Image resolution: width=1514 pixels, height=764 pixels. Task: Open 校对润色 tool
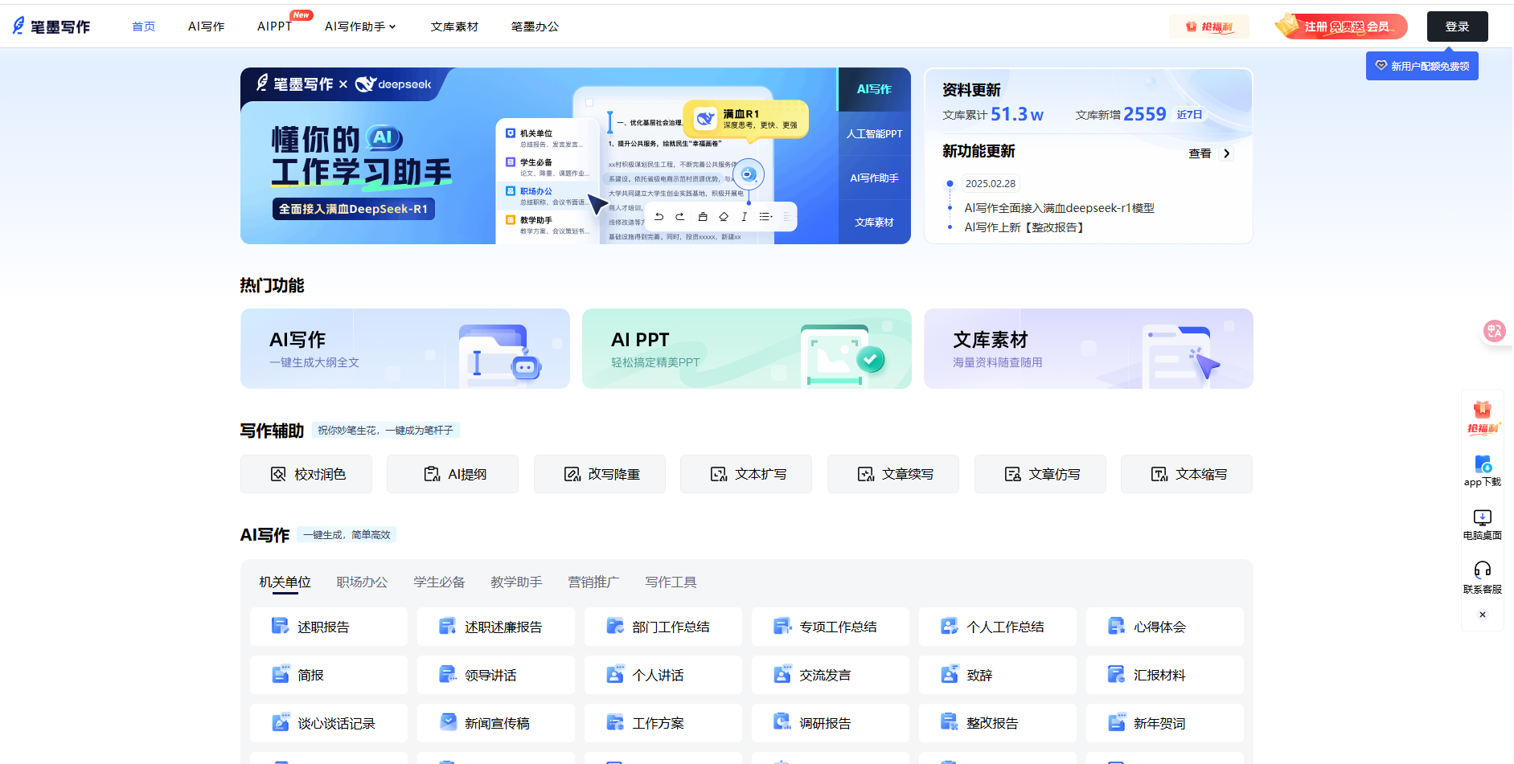(306, 474)
